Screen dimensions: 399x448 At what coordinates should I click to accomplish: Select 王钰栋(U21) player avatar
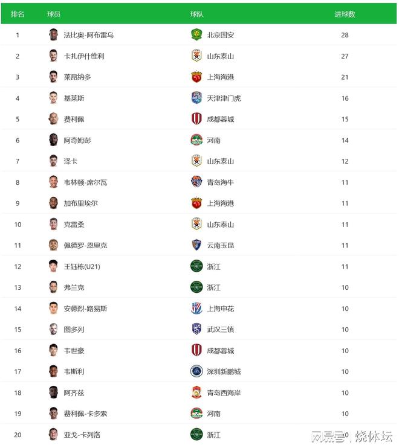tap(53, 266)
